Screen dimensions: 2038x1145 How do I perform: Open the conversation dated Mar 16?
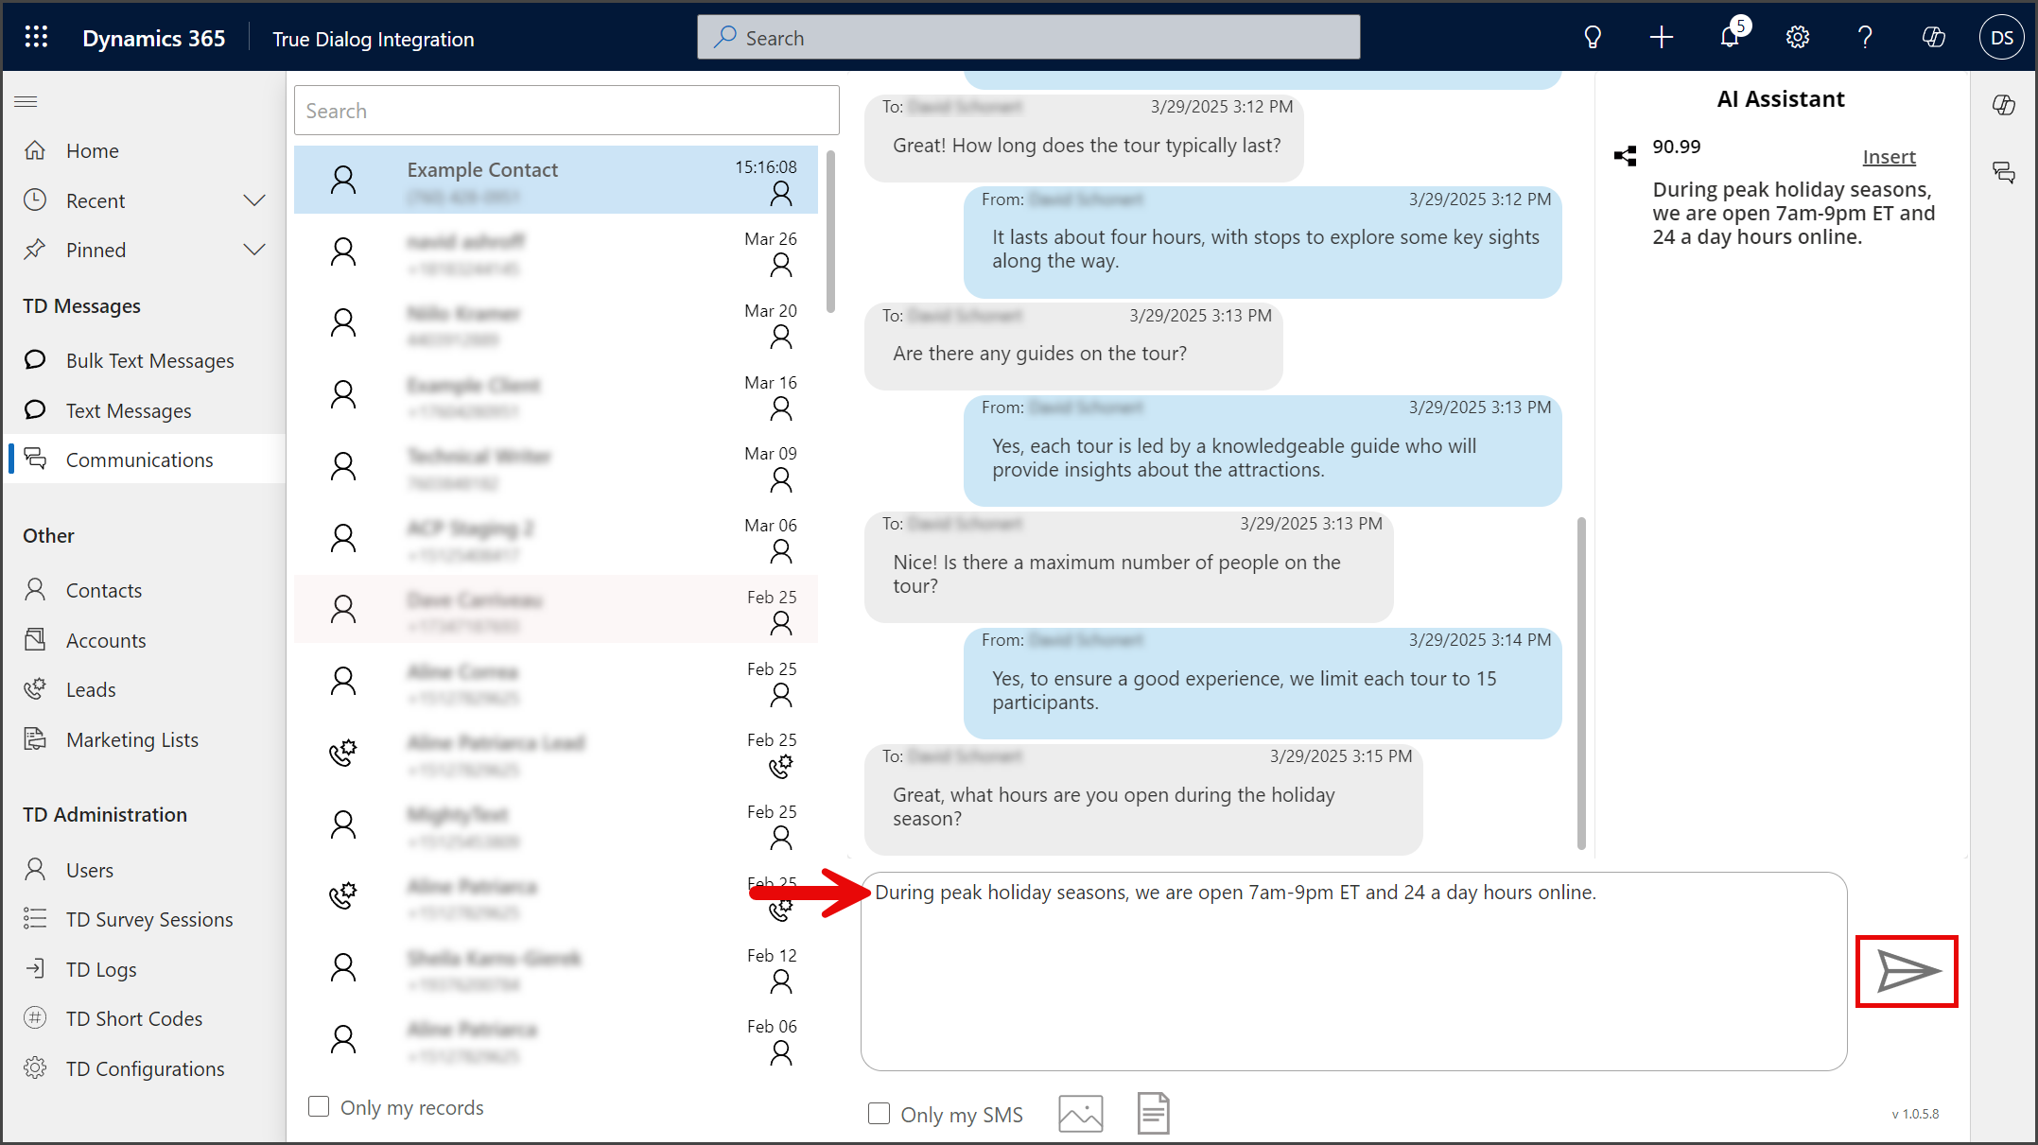[556, 396]
